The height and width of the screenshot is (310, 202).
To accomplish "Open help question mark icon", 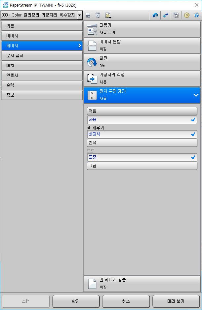I will coord(196,15).
